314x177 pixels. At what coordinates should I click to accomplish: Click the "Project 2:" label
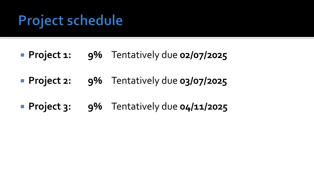(50, 81)
